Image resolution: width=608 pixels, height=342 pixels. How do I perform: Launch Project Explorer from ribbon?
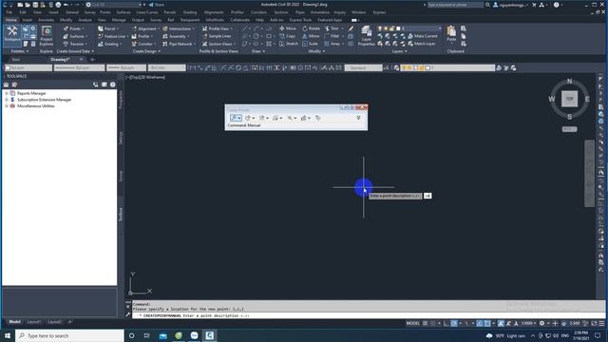pyautogui.click(x=47, y=36)
